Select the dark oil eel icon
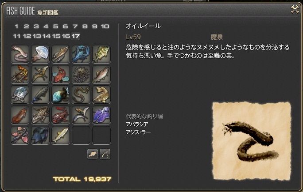303x192 pixels. tap(81, 94)
